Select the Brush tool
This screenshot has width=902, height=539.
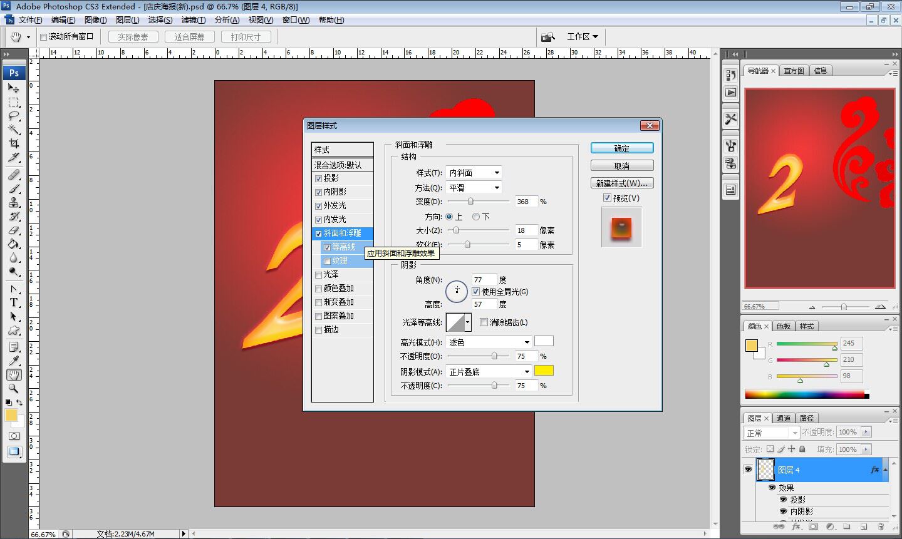[x=14, y=188]
